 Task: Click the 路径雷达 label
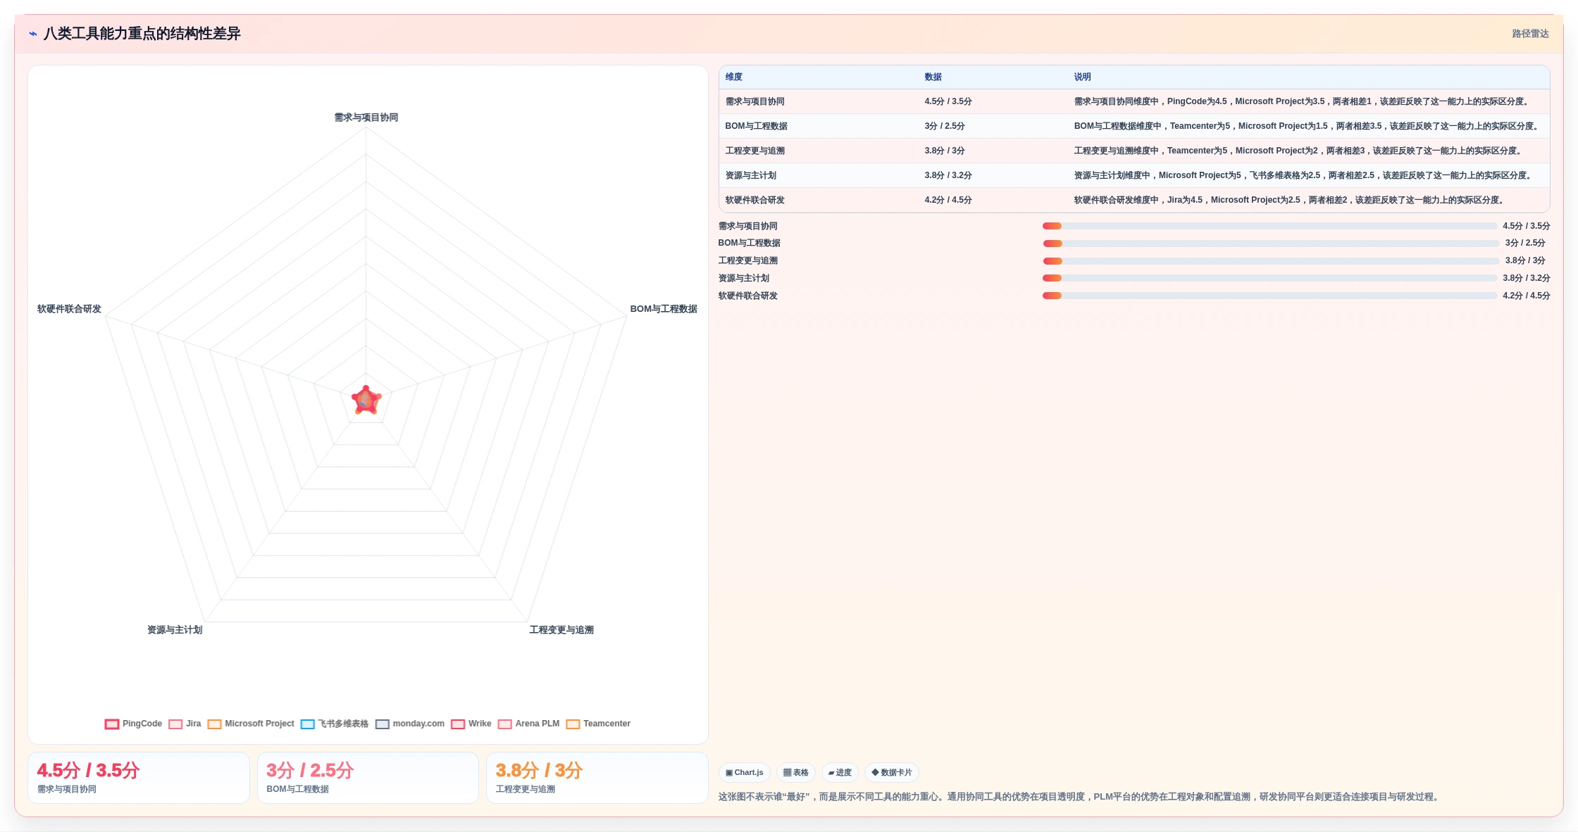[1530, 34]
